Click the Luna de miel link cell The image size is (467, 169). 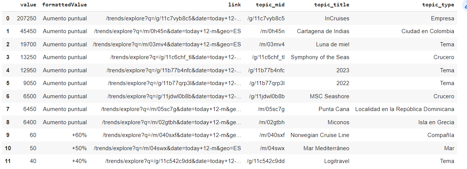pyautogui.click(x=167, y=44)
